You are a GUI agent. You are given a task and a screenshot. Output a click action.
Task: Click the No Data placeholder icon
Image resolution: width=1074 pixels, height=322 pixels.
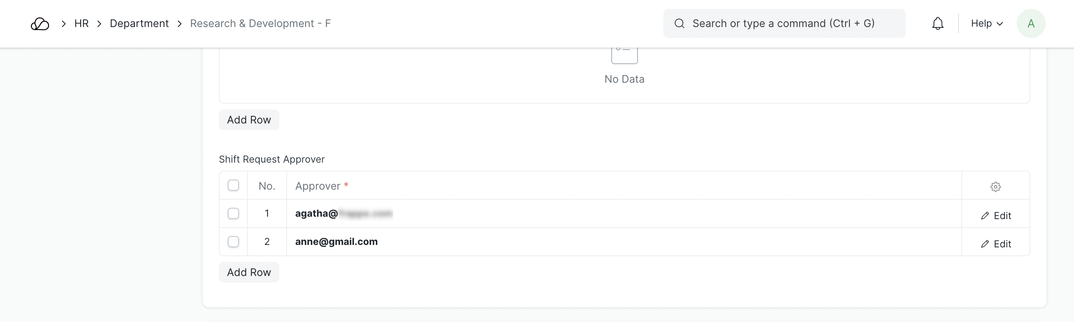click(624, 55)
